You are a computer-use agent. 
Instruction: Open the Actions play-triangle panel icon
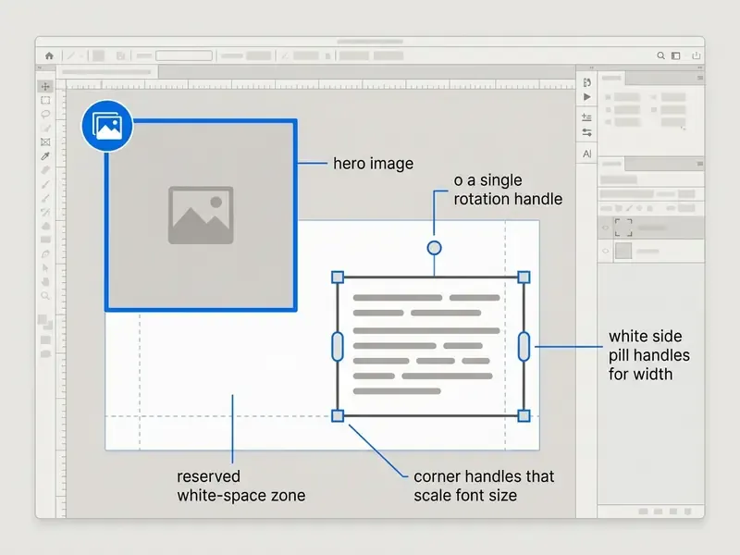coord(586,97)
